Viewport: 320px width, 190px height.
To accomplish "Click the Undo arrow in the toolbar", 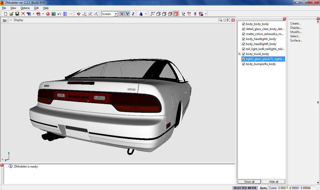I will click(59, 14).
